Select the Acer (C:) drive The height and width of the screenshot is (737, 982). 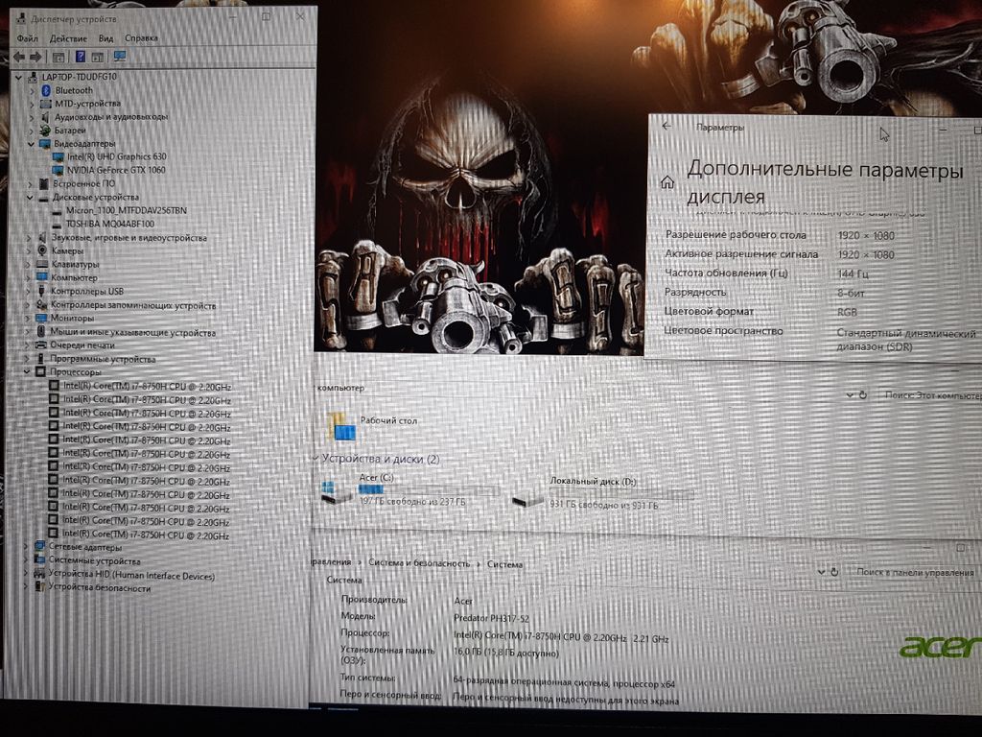[409, 490]
